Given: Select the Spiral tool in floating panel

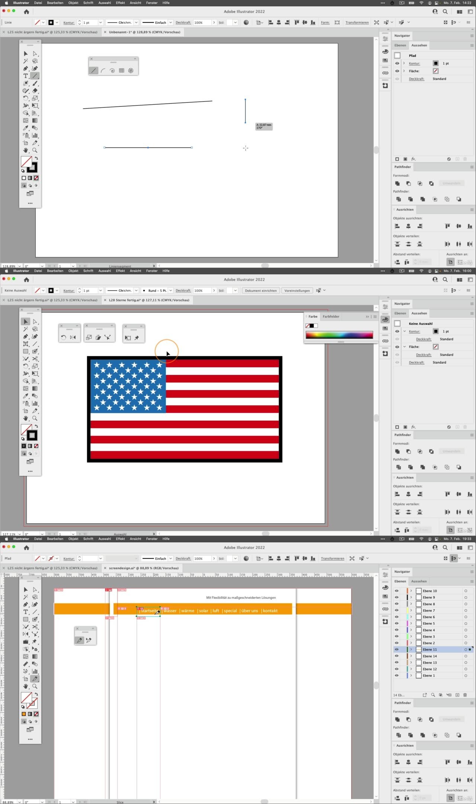Looking at the screenshot, I should [112, 71].
